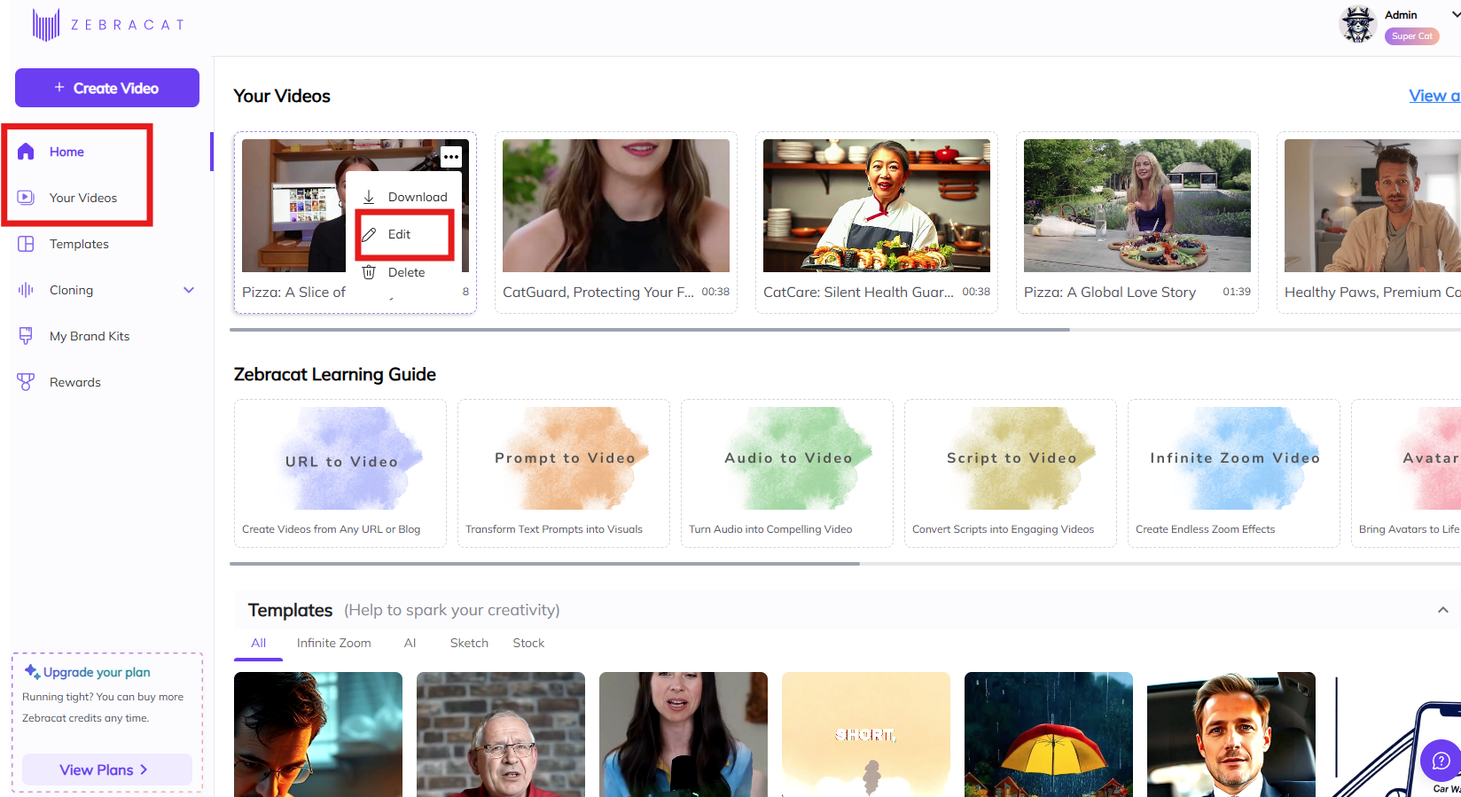Open the man in car template thumbnail
Image resolution: width=1461 pixels, height=797 pixels.
click(1231, 734)
